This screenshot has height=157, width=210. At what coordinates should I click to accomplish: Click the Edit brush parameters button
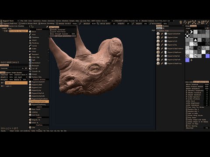63,36
